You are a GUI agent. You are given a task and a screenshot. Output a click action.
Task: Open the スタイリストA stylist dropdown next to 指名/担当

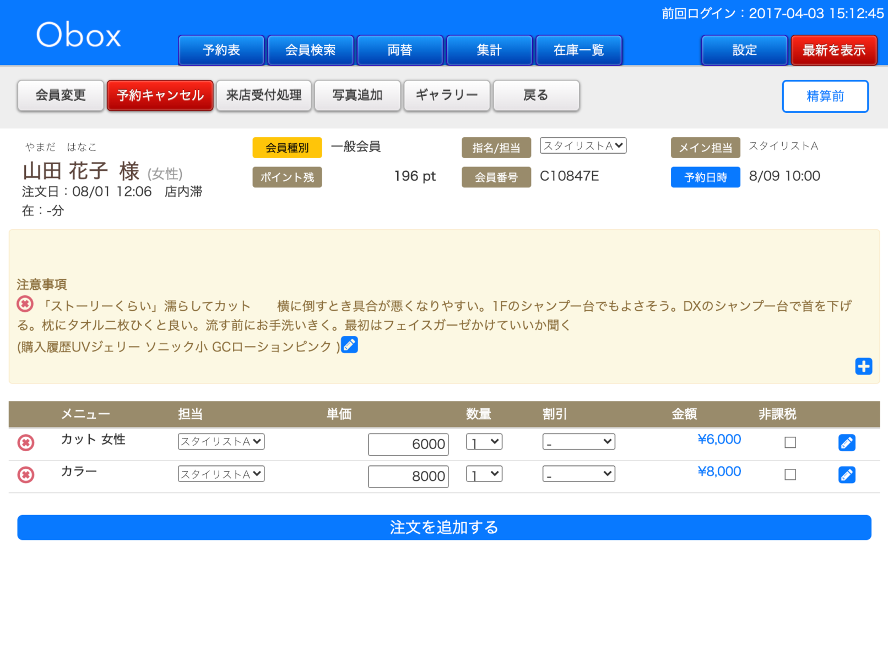tap(582, 145)
